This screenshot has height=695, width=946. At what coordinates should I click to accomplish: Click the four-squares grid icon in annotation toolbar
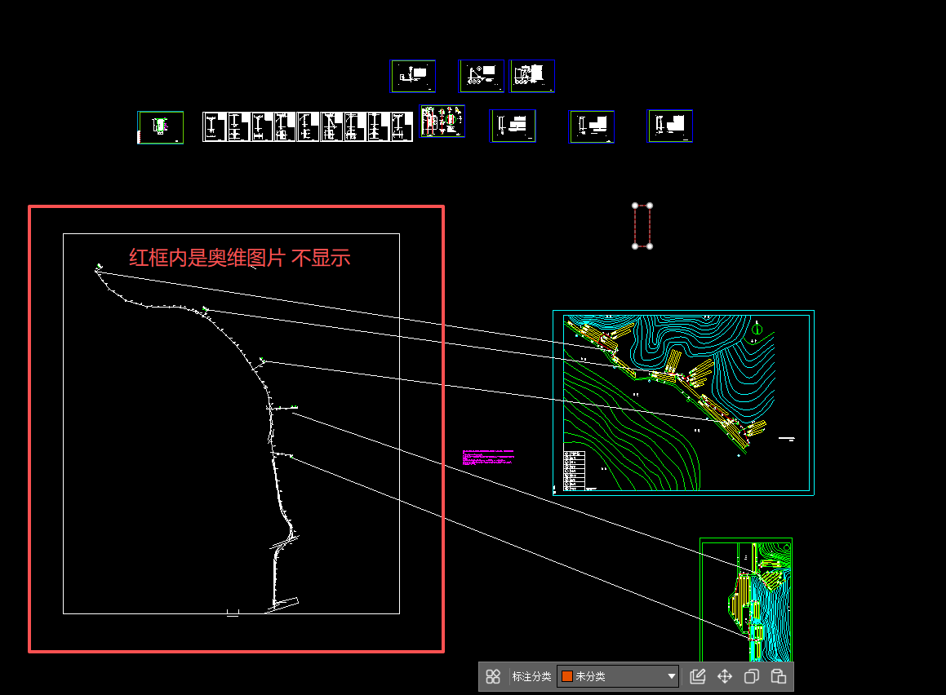[493, 676]
